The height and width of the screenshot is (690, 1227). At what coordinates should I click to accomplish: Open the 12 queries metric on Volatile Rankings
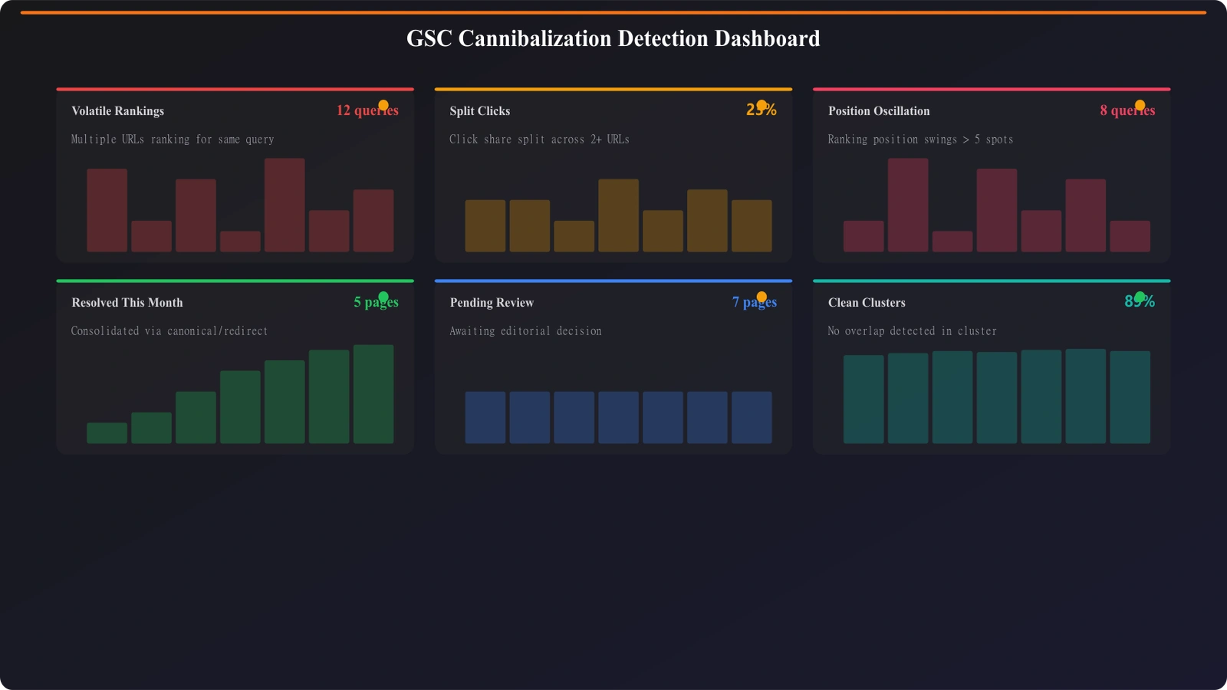coord(367,110)
